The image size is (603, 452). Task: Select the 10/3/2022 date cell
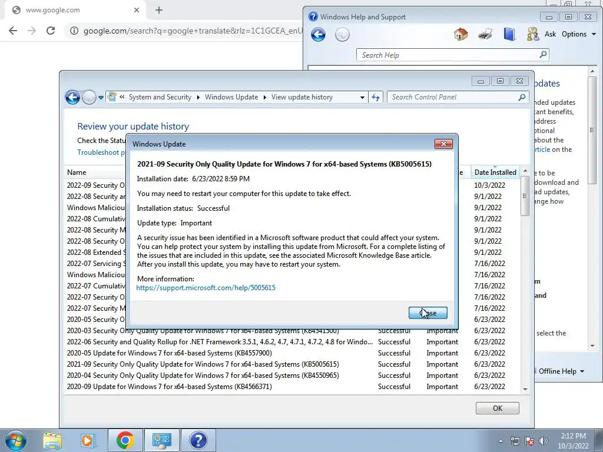tap(489, 185)
